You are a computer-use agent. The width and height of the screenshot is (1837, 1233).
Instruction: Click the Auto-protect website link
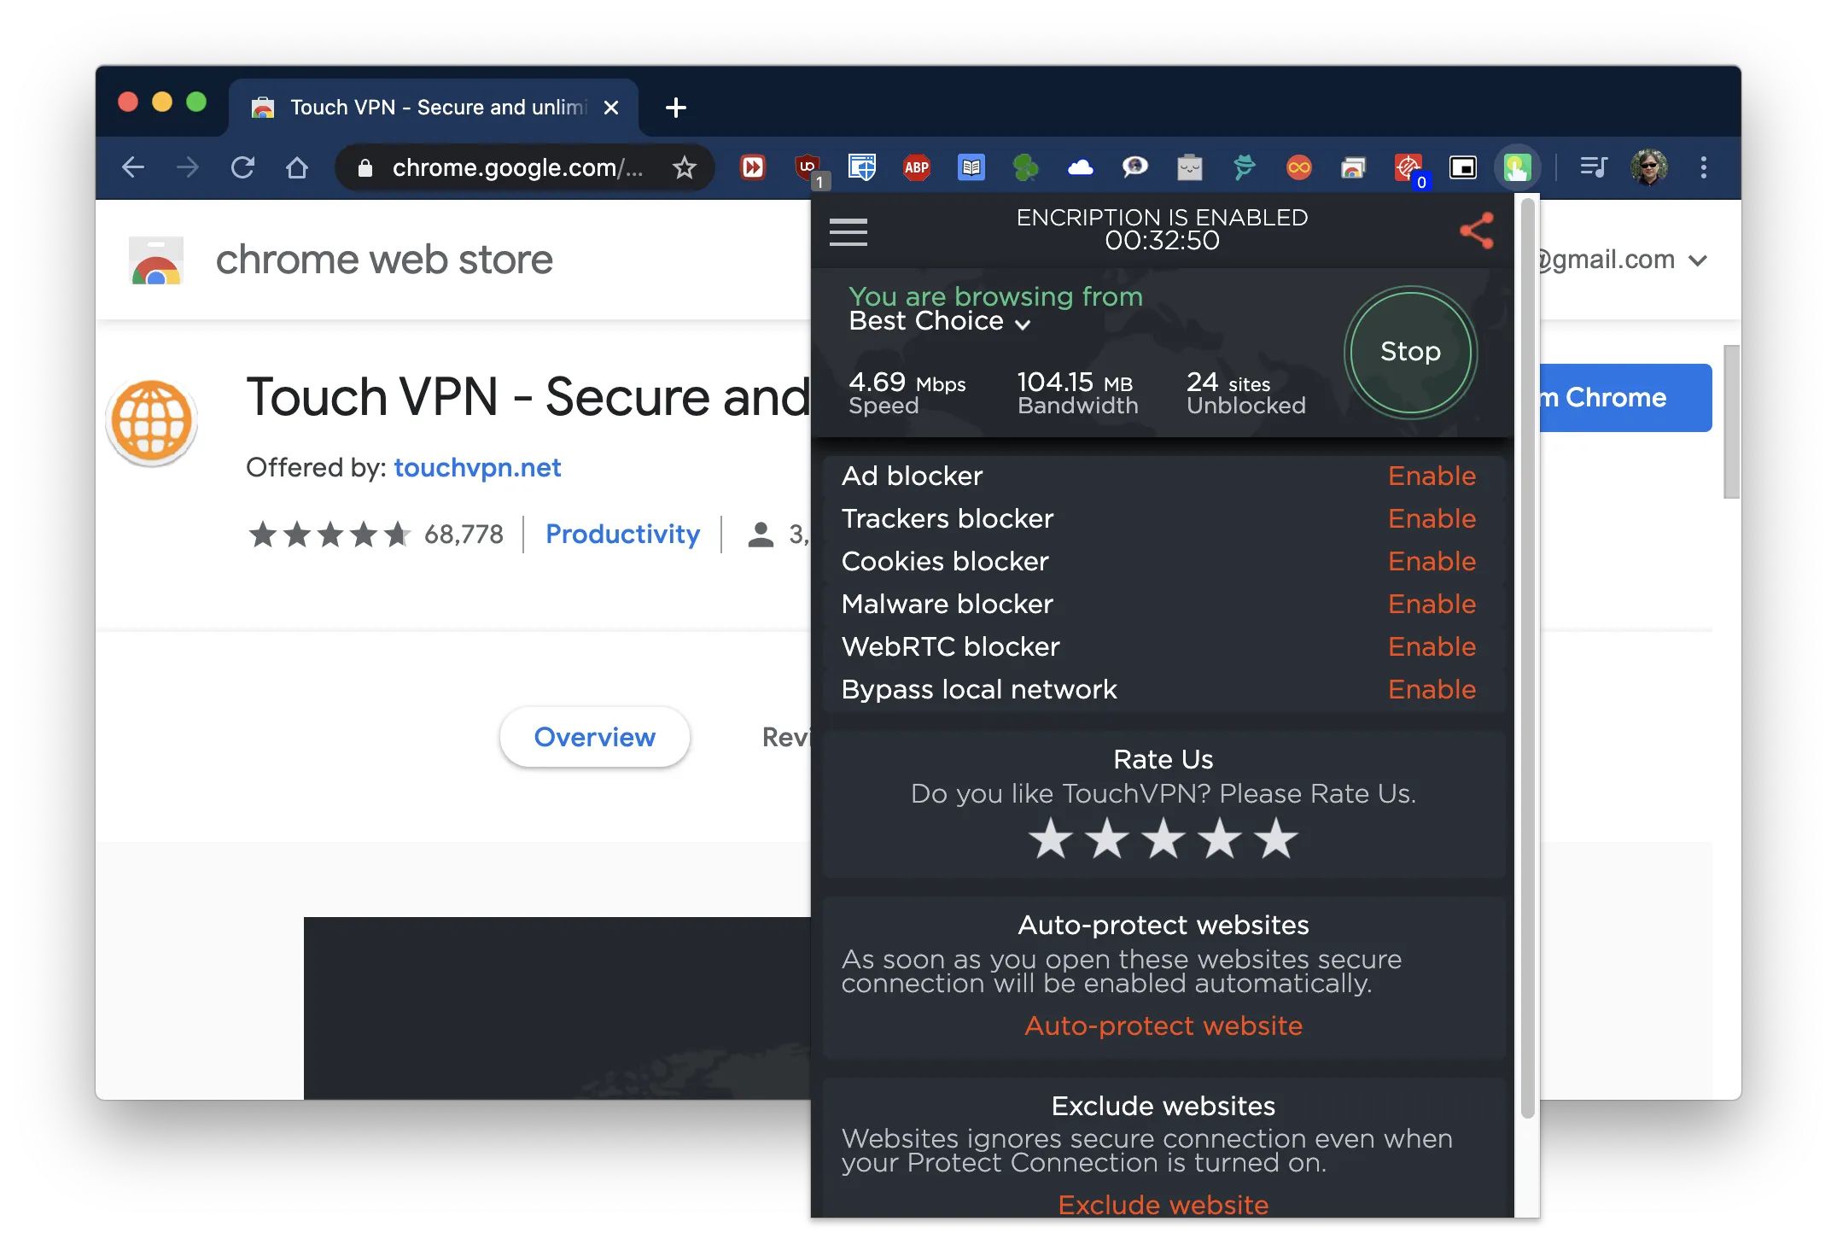(1163, 1026)
